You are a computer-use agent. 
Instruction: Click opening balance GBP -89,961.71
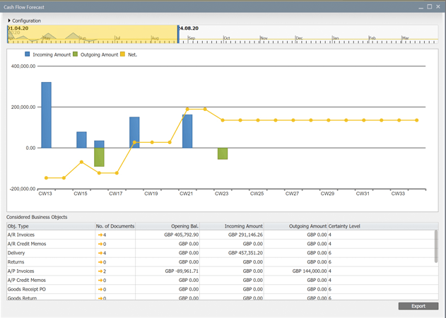pyautogui.click(x=182, y=271)
